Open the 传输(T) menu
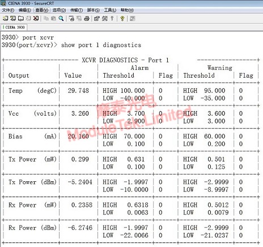The width and height of the screenshot is (263, 247). click(x=77, y=10)
